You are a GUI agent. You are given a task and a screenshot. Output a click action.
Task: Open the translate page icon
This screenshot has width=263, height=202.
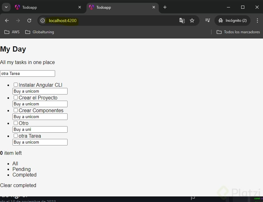coord(182,21)
